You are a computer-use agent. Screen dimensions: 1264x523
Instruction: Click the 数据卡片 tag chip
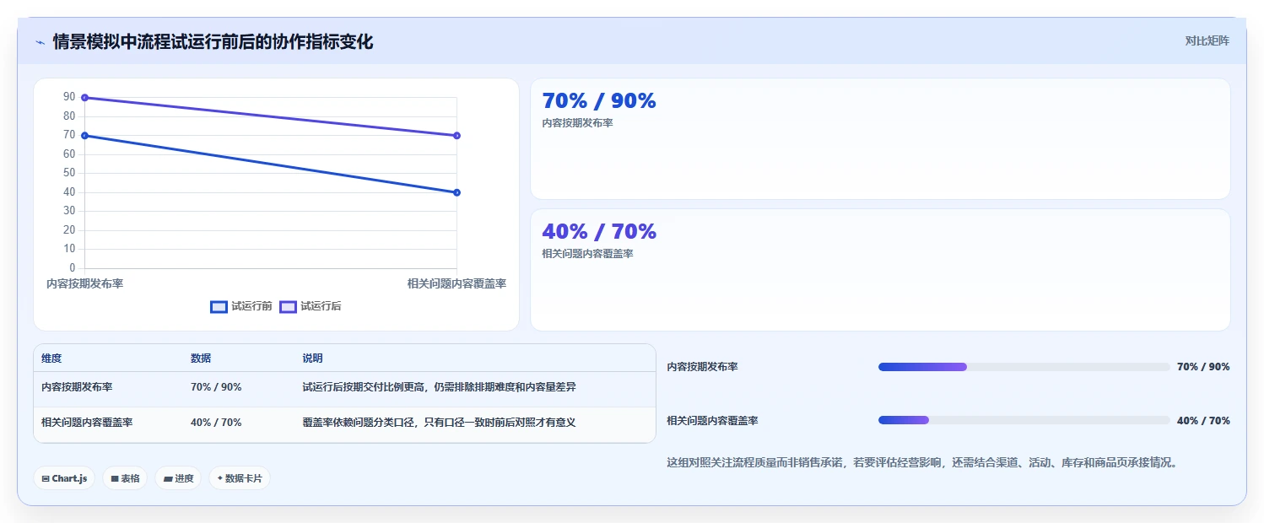pos(240,478)
